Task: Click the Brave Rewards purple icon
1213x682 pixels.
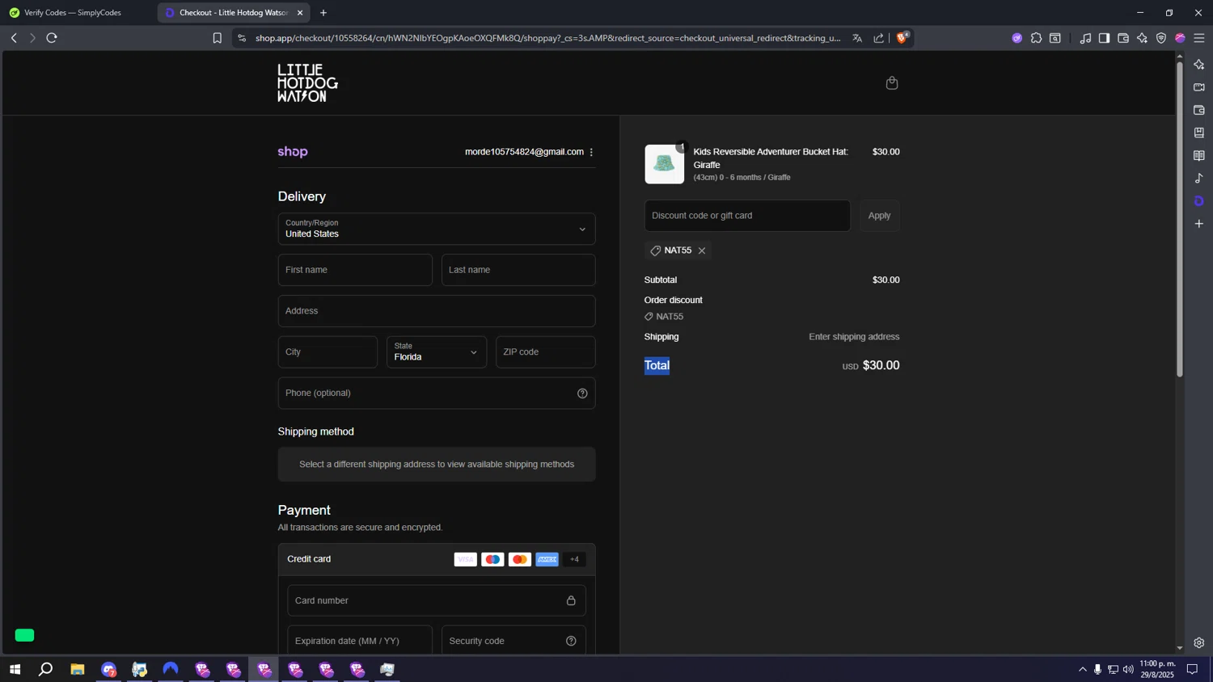Action: tap(1017, 38)
